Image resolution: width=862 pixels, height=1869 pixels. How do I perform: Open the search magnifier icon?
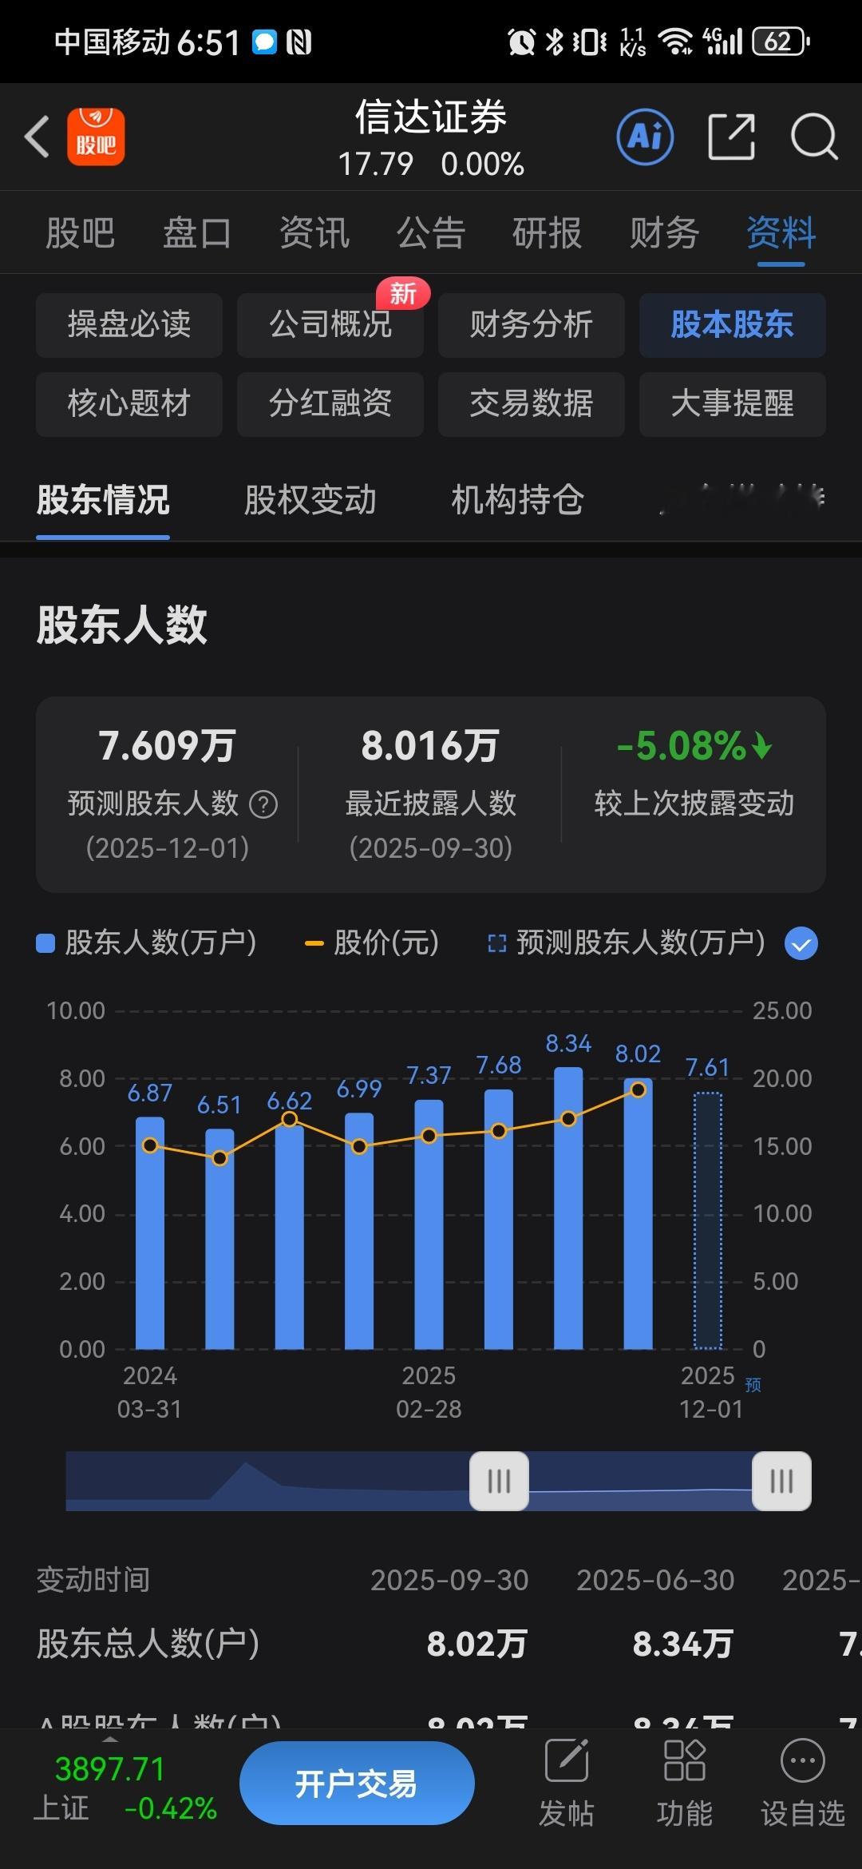click(x=813, y=137)
